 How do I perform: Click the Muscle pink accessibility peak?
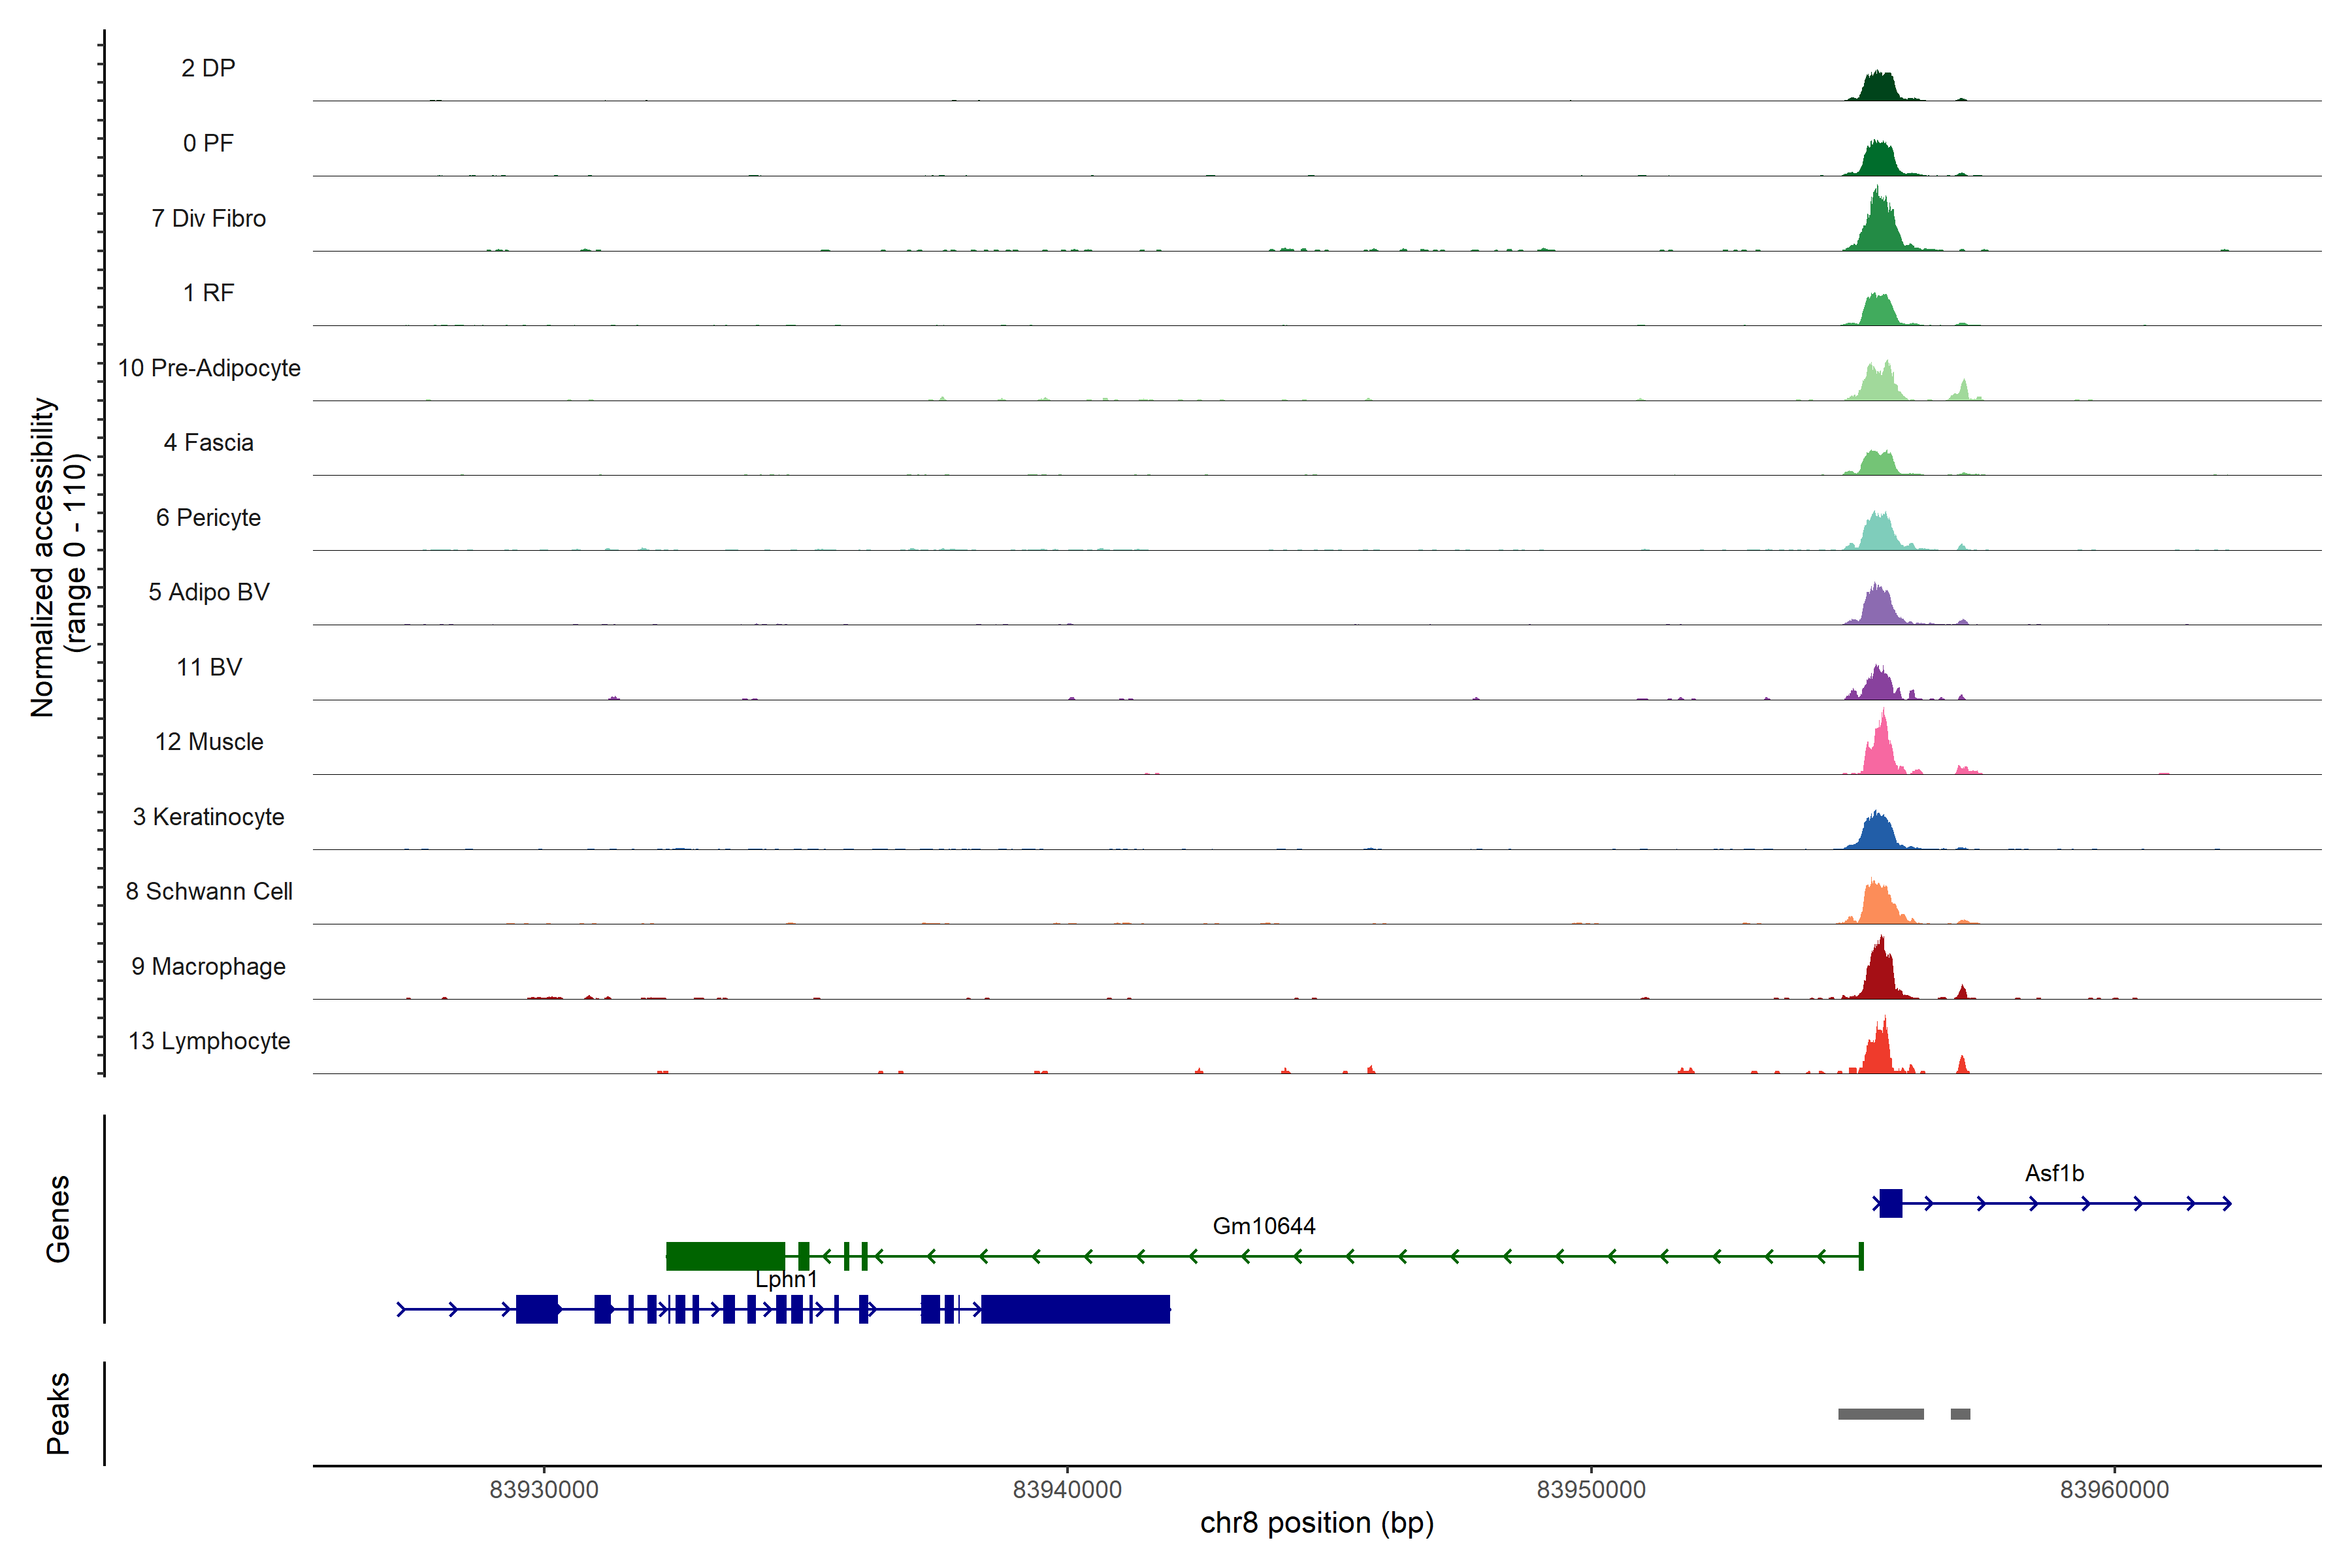(1882, 752)
